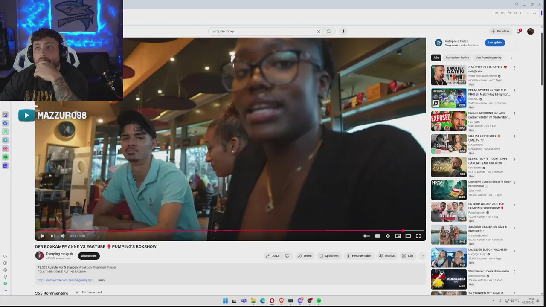Save video with Speichern button
The height and width of the screenshot is (307, 546).
(329, 256)
